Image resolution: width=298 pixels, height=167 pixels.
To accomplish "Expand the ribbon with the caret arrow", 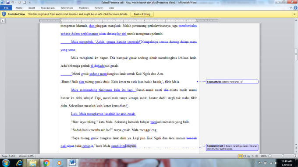I will 291,8.
